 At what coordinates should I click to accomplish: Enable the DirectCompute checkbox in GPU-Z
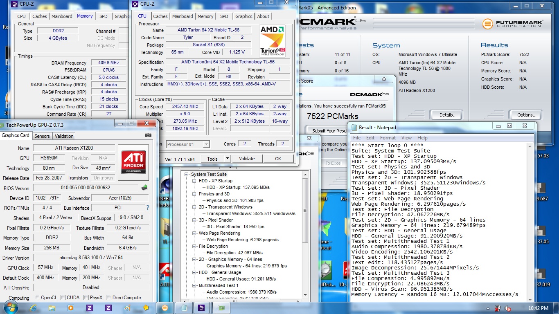(108, 298)
